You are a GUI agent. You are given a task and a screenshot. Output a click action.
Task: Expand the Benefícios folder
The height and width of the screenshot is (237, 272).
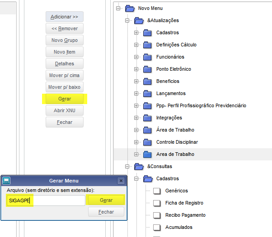(136, 81)
